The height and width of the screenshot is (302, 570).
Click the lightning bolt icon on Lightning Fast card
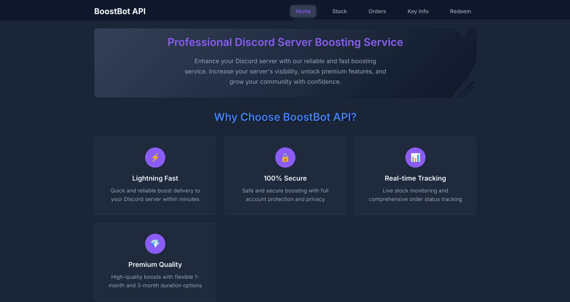(155, 158)
